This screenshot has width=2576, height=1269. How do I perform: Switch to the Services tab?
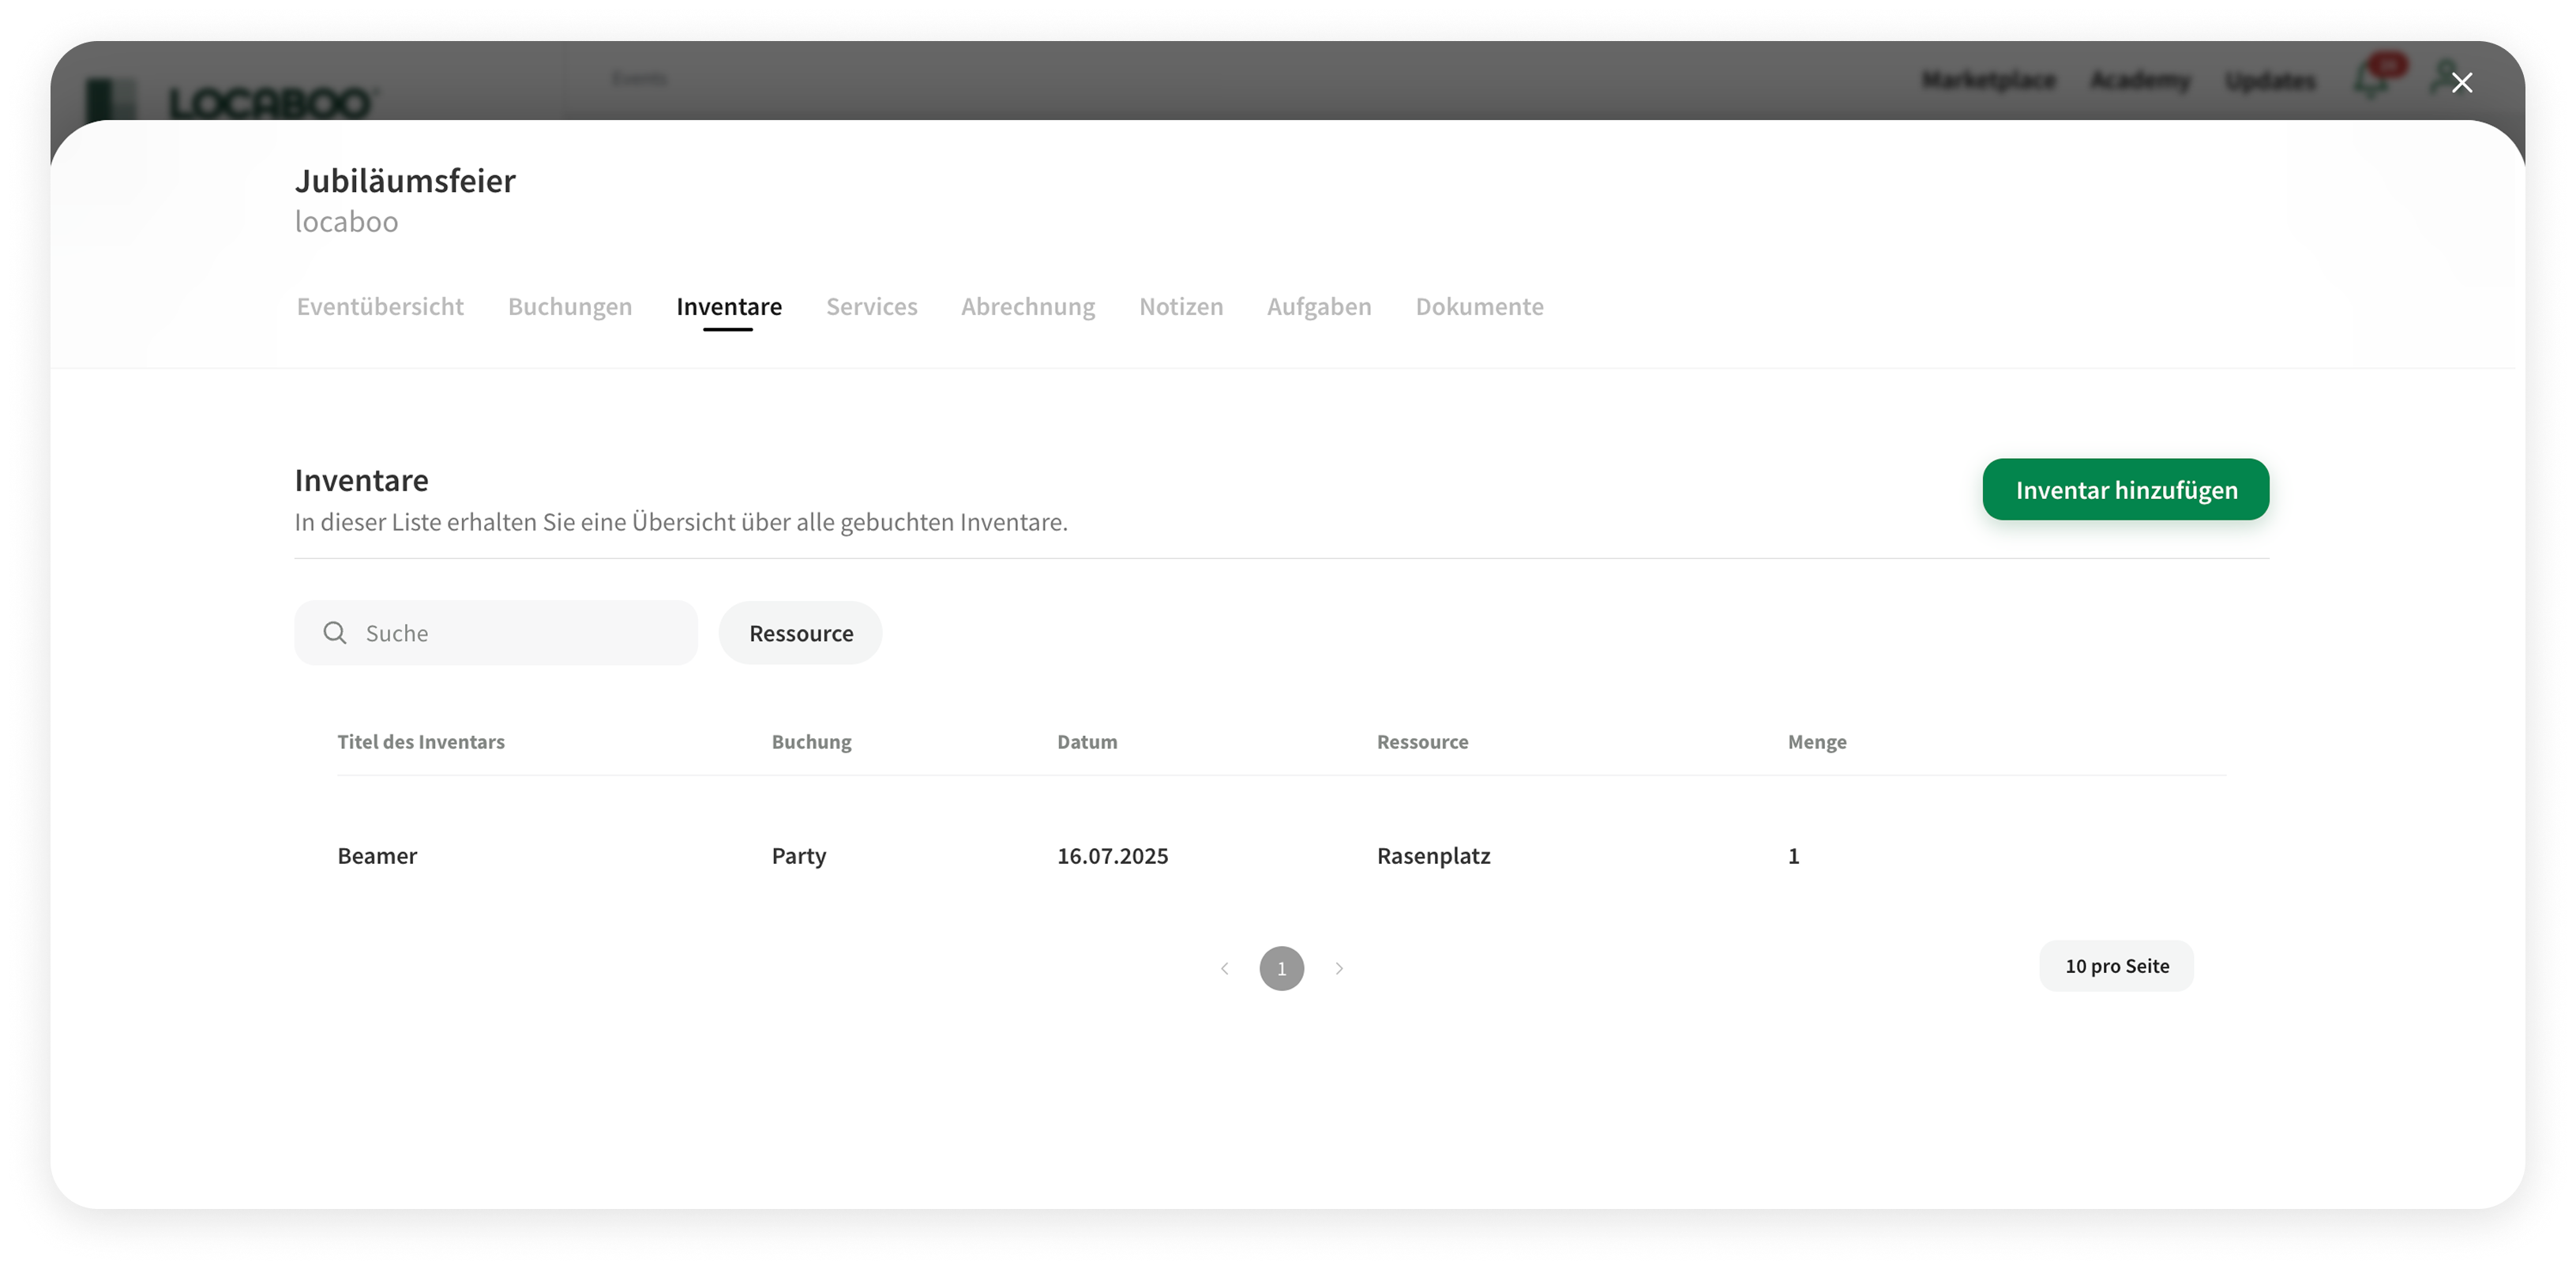click(871, 306)
